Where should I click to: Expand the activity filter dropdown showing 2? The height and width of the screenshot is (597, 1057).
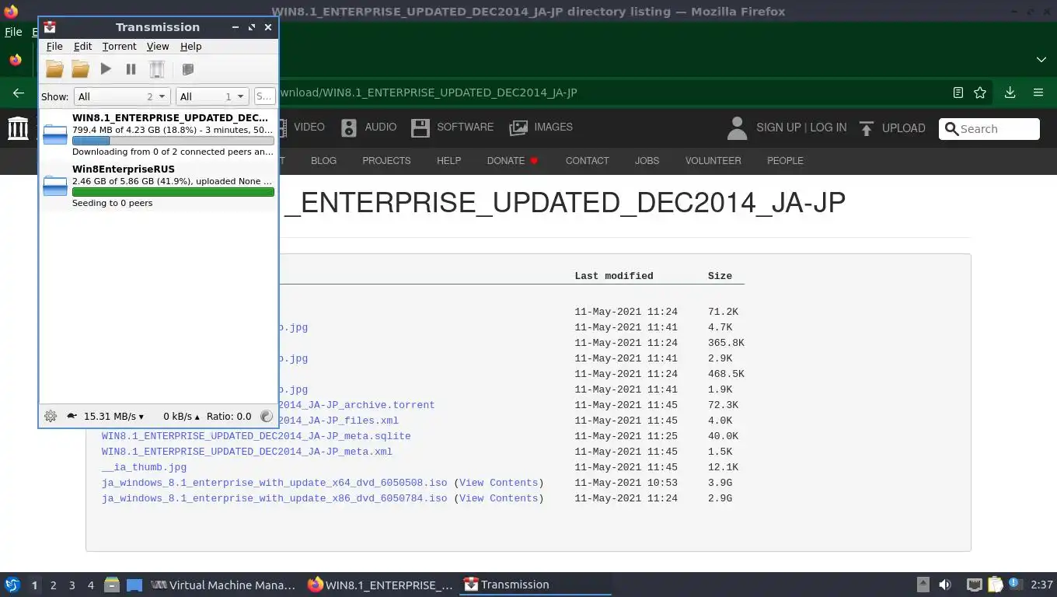122,96
